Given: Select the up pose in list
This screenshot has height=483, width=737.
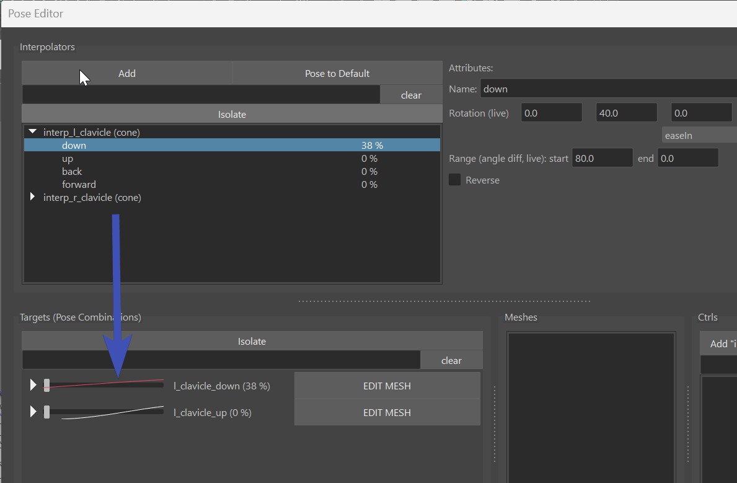Looking at the screenshot, I should tap(68, 159).
